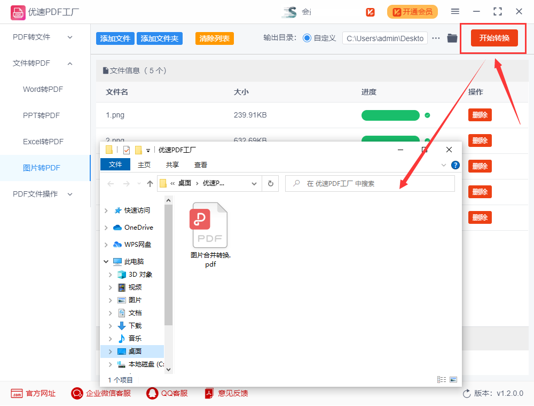
Task: Switch Explorer to large icons view
Action: (x=453, y=379)
